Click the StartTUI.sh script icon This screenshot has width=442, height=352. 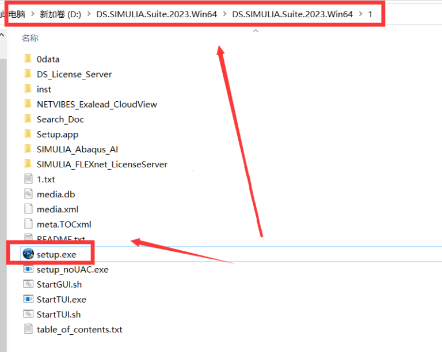[28, 314]
